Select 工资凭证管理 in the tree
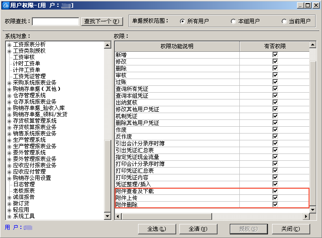322x238 pixels. tap(30, 76)
